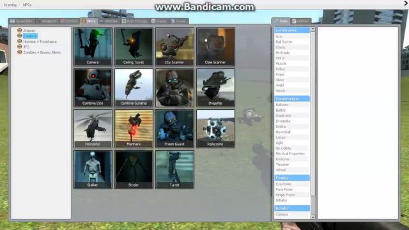This screenshot has height=230, width=409.
Task: Select the Hydraulic tool
Action: 292,52
